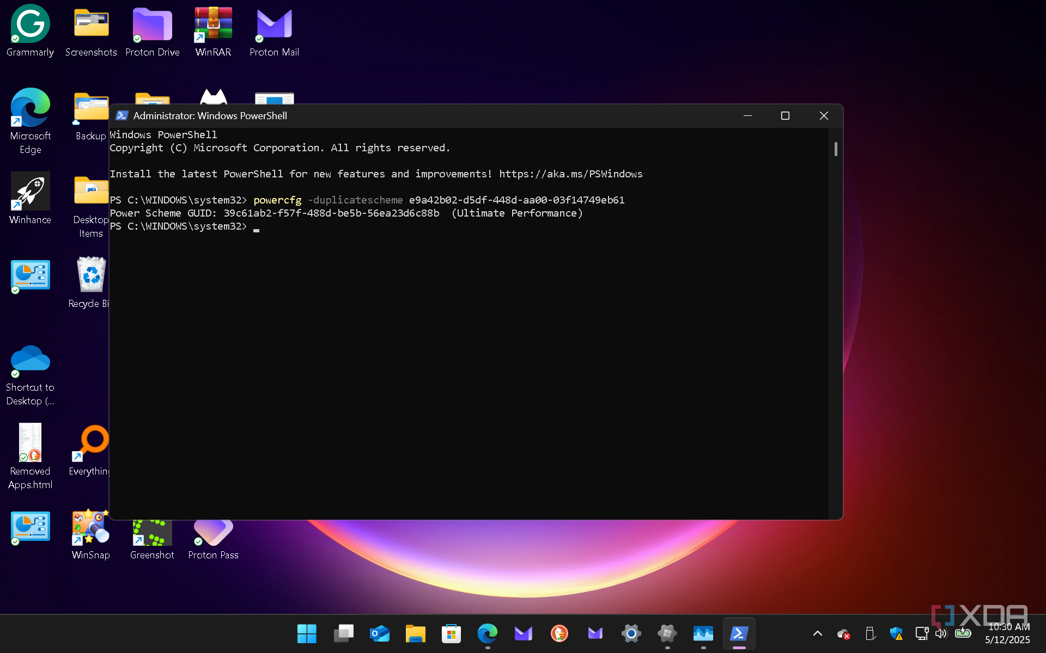Open the Windows Start menu

[307, 633]
